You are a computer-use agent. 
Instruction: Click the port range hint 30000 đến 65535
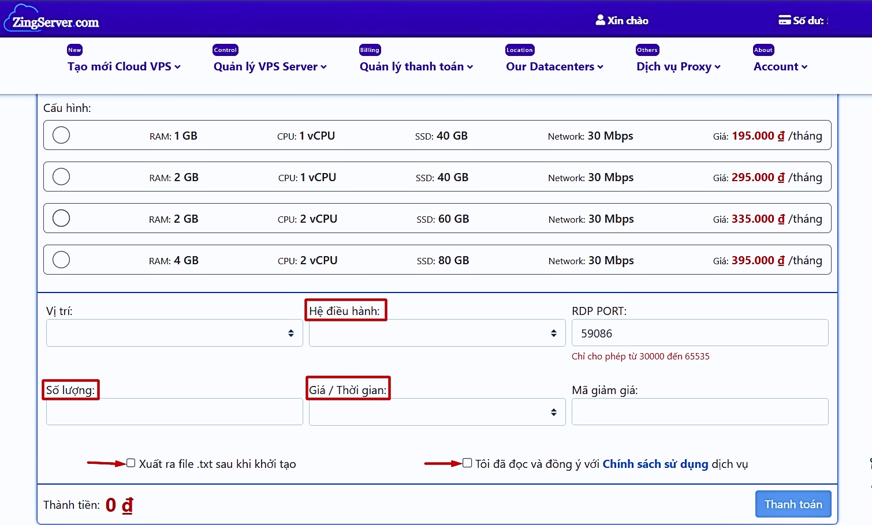(640, 357)
